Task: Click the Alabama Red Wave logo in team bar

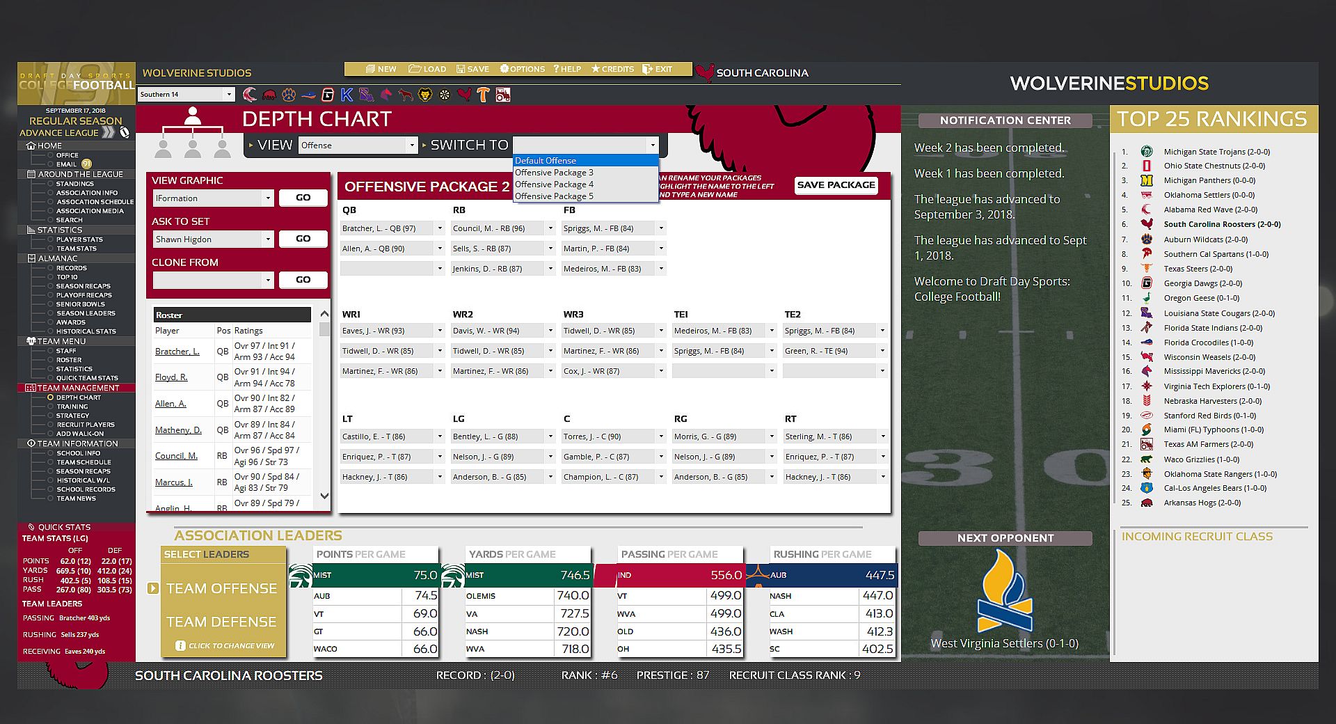Action: click(250, 95)
